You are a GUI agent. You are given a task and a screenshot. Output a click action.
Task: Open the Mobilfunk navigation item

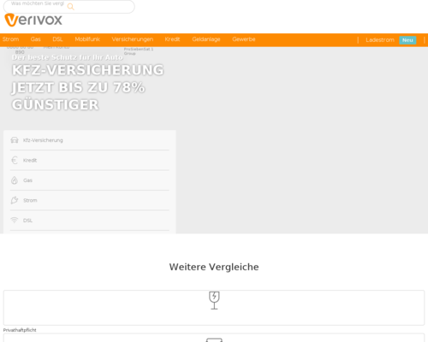point(87,39)
